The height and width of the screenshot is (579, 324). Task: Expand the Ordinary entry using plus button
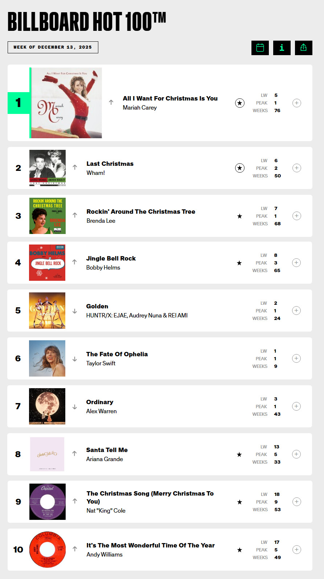coord(296,406)
